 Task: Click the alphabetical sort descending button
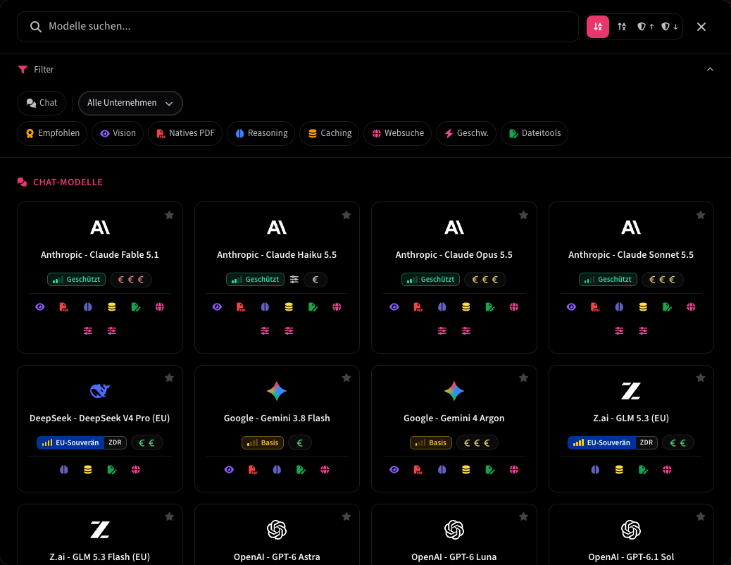[598, 27]
